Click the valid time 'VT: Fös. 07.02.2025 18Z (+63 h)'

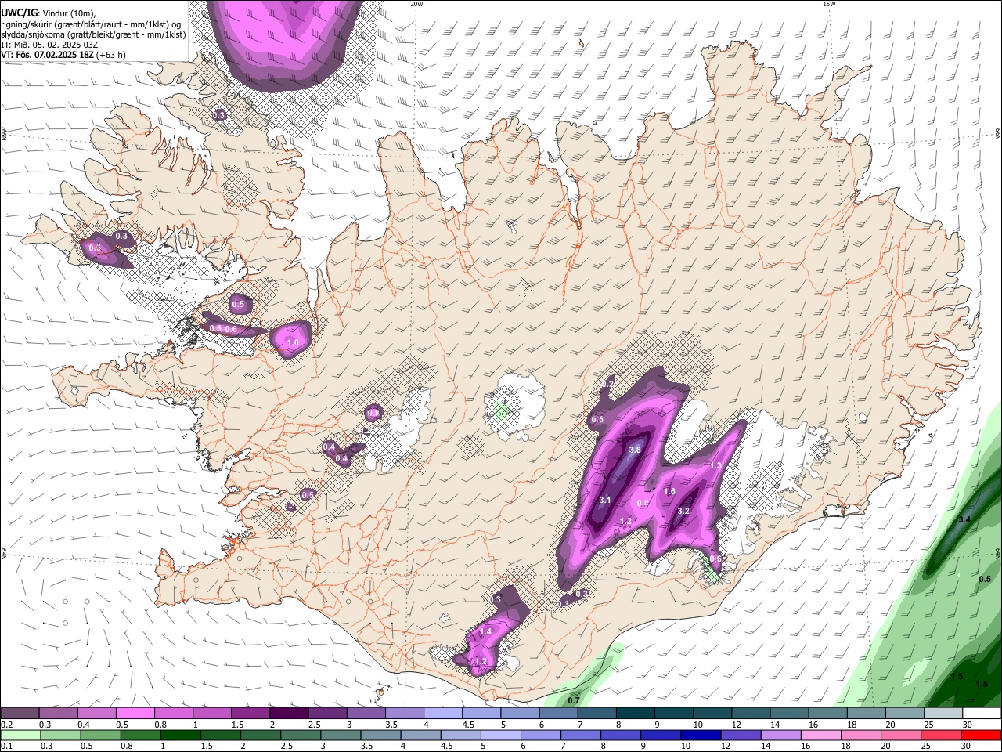coord(63,55)
